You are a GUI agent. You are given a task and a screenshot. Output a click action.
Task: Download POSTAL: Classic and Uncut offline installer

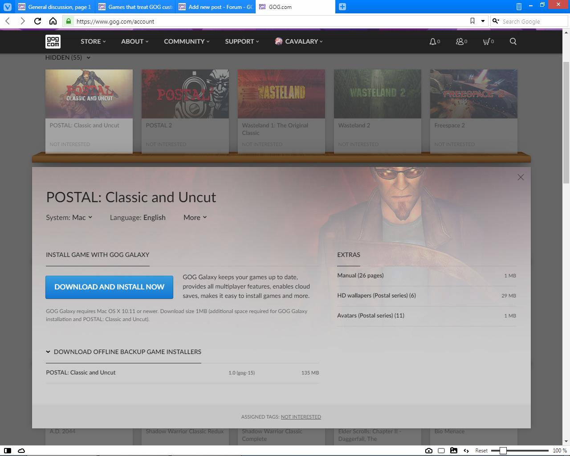(x=182, y=373)
